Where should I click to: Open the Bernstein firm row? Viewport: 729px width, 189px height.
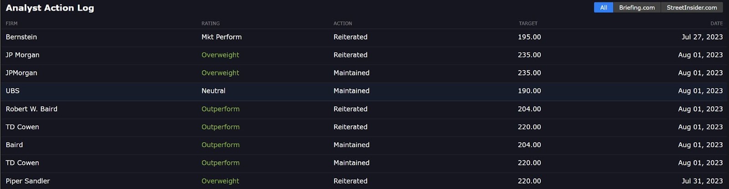point(364,37)
